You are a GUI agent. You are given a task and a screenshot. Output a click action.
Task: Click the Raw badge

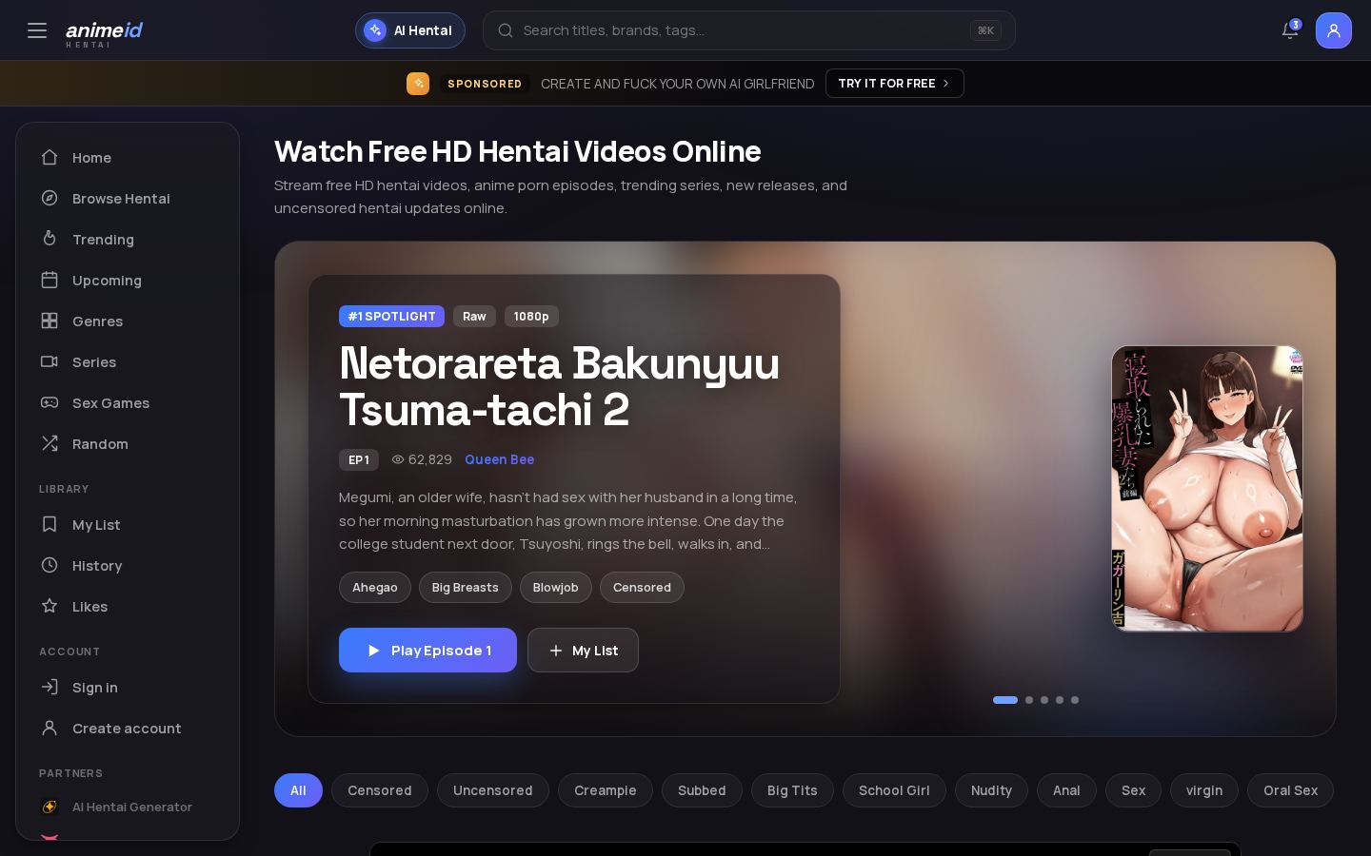pos(474,317)
